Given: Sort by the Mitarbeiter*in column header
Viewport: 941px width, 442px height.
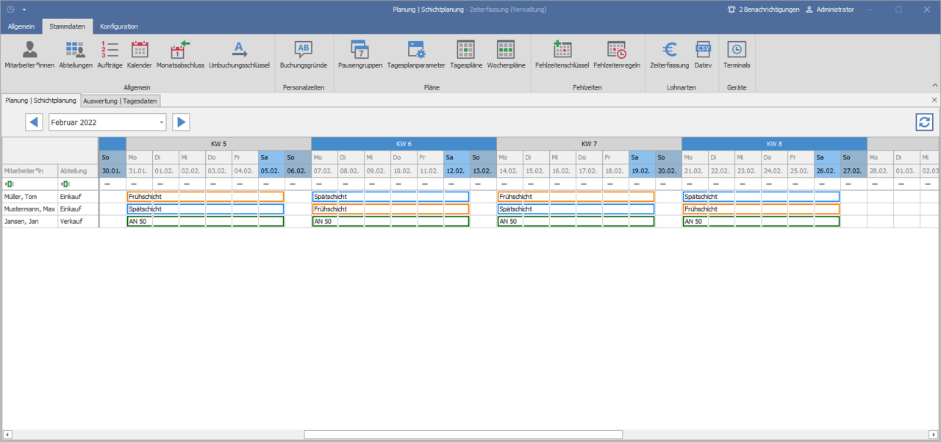Looking at the screenshot, I should tap(29, 170).
